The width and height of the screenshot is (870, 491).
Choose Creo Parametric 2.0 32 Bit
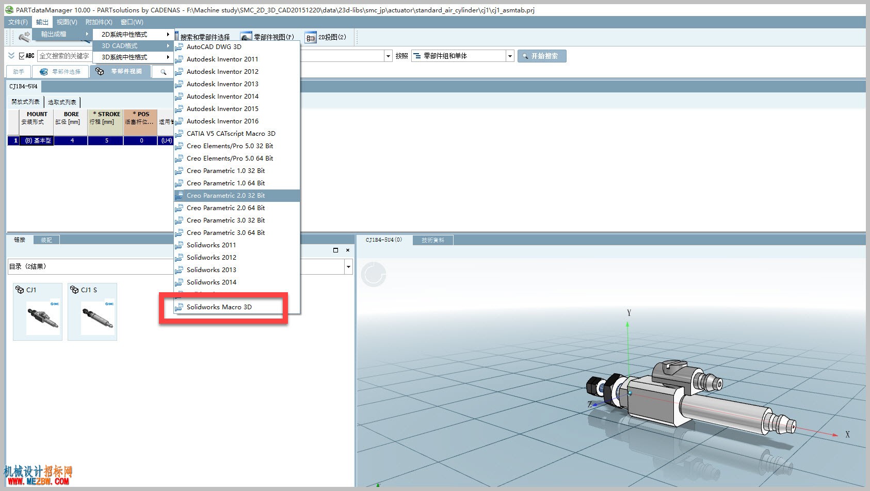(237, 195)
